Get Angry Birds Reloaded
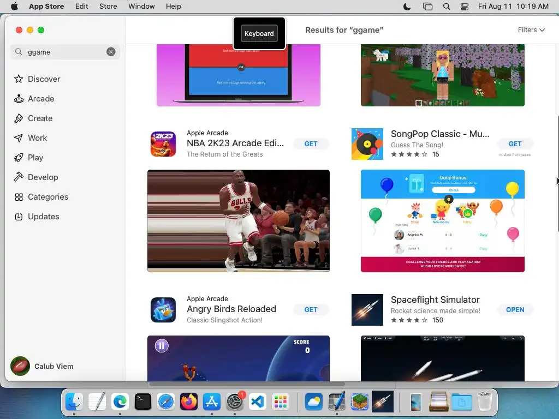 tap(311, 310)
